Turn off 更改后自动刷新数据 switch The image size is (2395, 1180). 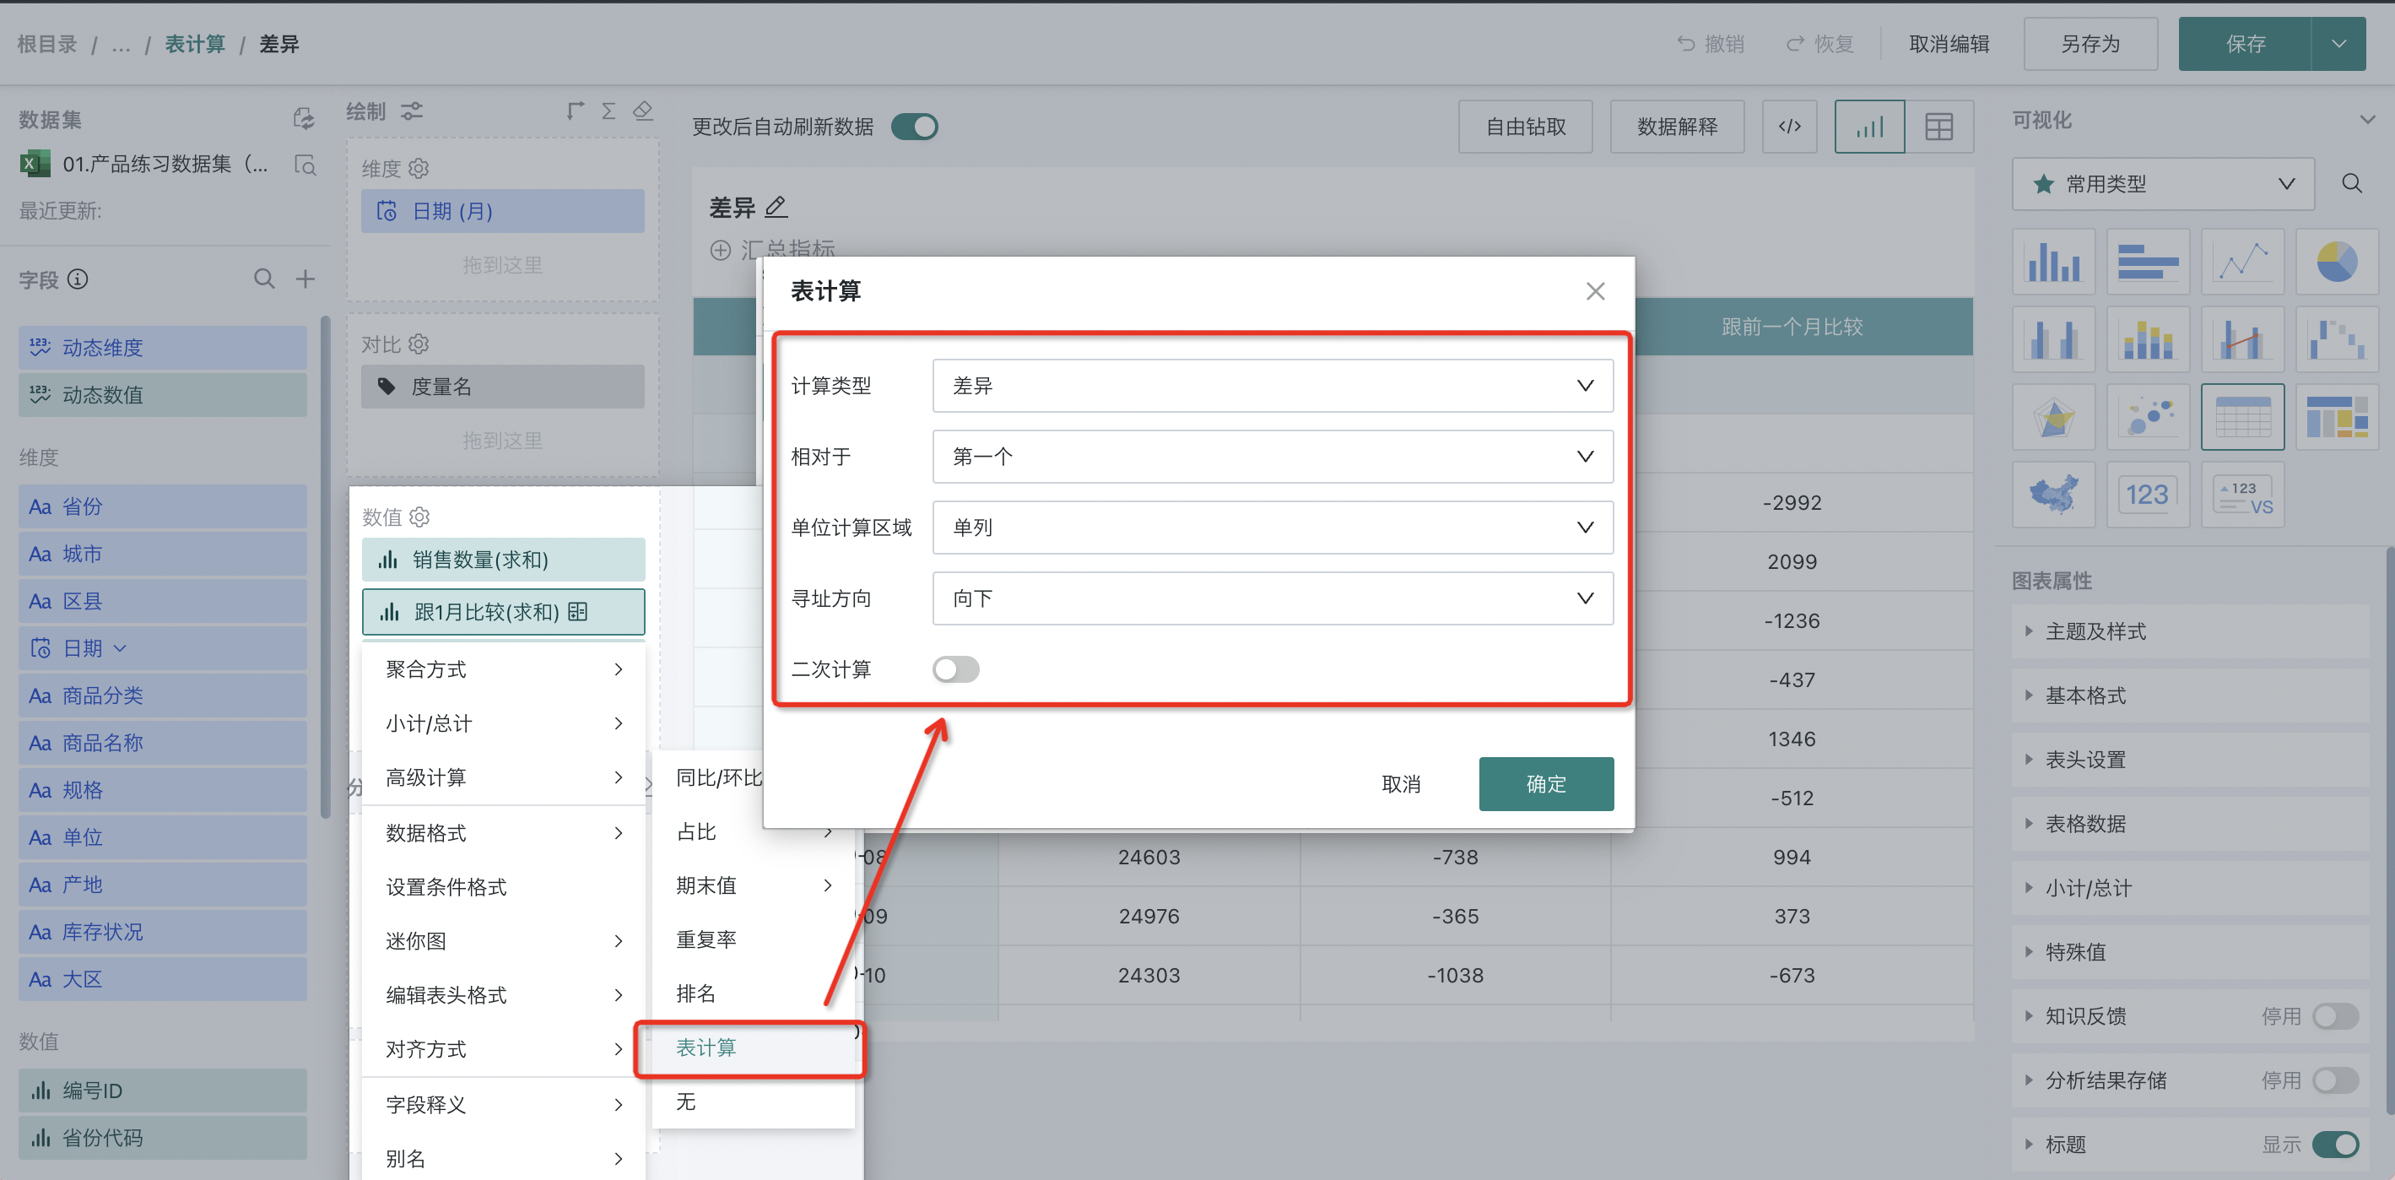[914, 127]
